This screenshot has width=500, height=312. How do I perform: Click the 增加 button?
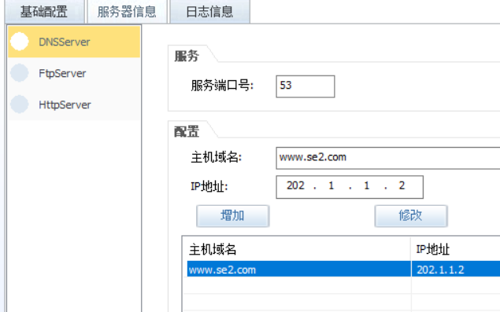tap(233, 216)
